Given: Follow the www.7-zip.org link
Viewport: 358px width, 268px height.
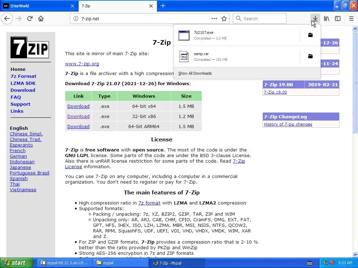Looking at the screenshot, I should coord(82,64).
